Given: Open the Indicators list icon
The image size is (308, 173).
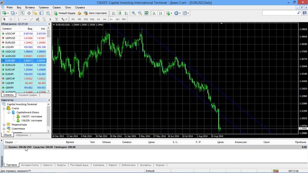Looking at the screenshot, I should 168,13.
